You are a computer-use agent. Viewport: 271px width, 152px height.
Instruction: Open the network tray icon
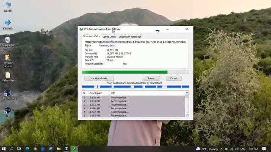(232, 149)
